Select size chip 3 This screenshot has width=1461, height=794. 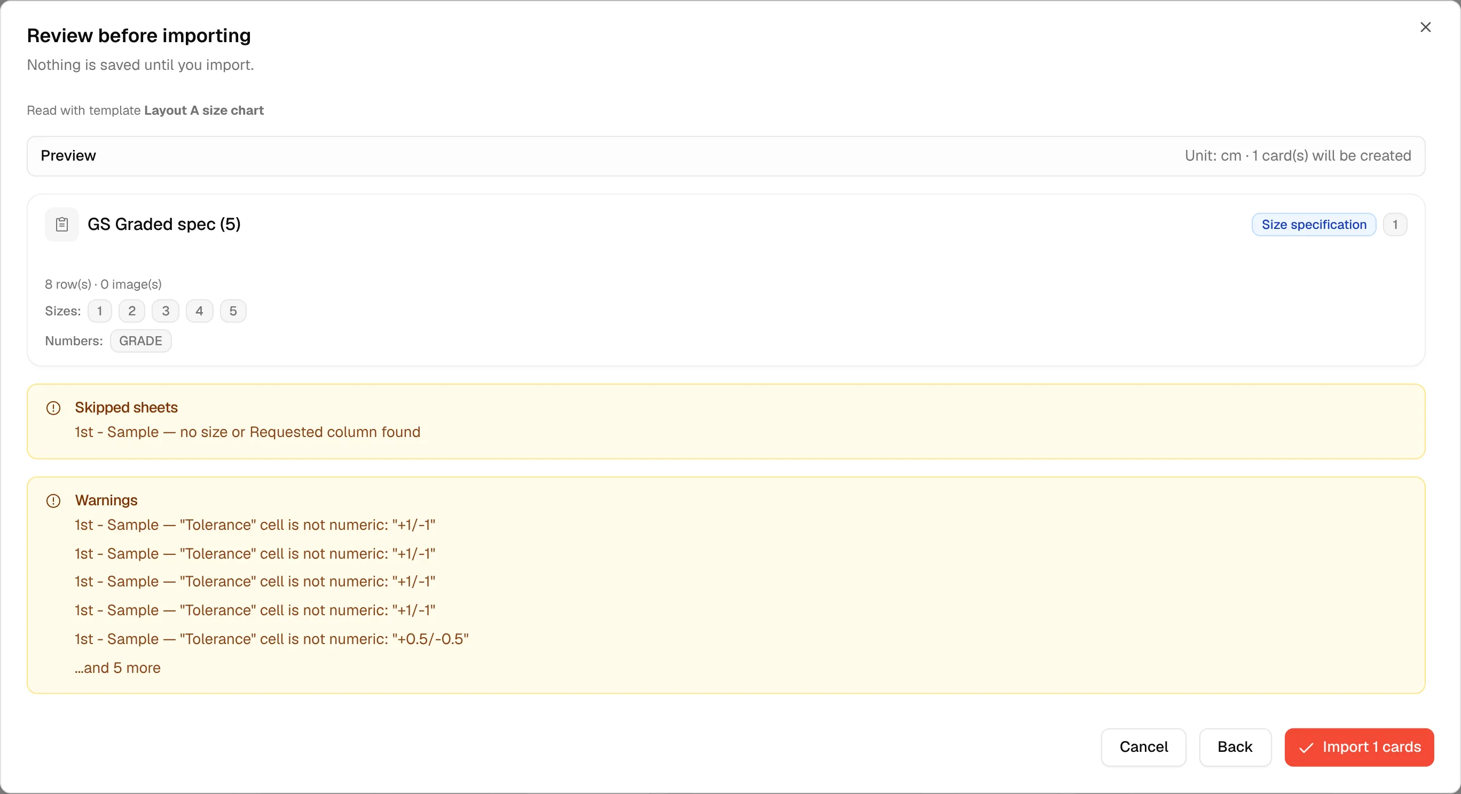(166, 311)
